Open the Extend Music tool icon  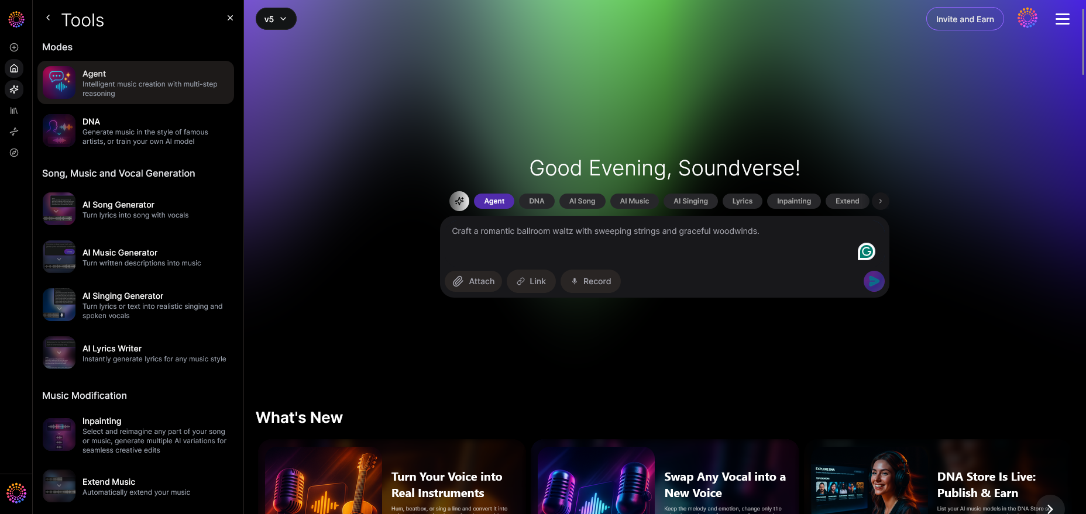(59, 486)
